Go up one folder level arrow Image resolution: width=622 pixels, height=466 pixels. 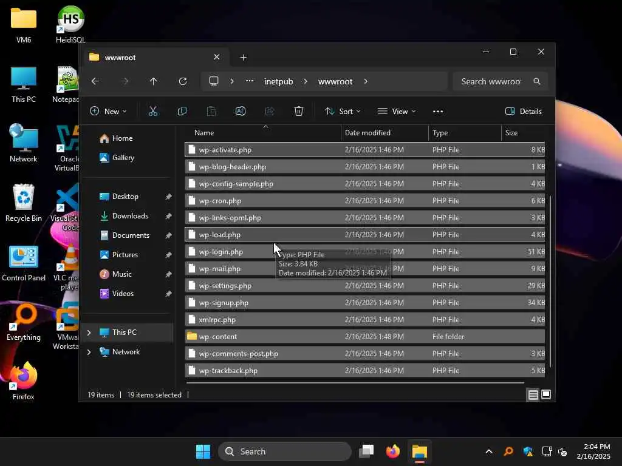pyautogui.click(x=154, y=81)
